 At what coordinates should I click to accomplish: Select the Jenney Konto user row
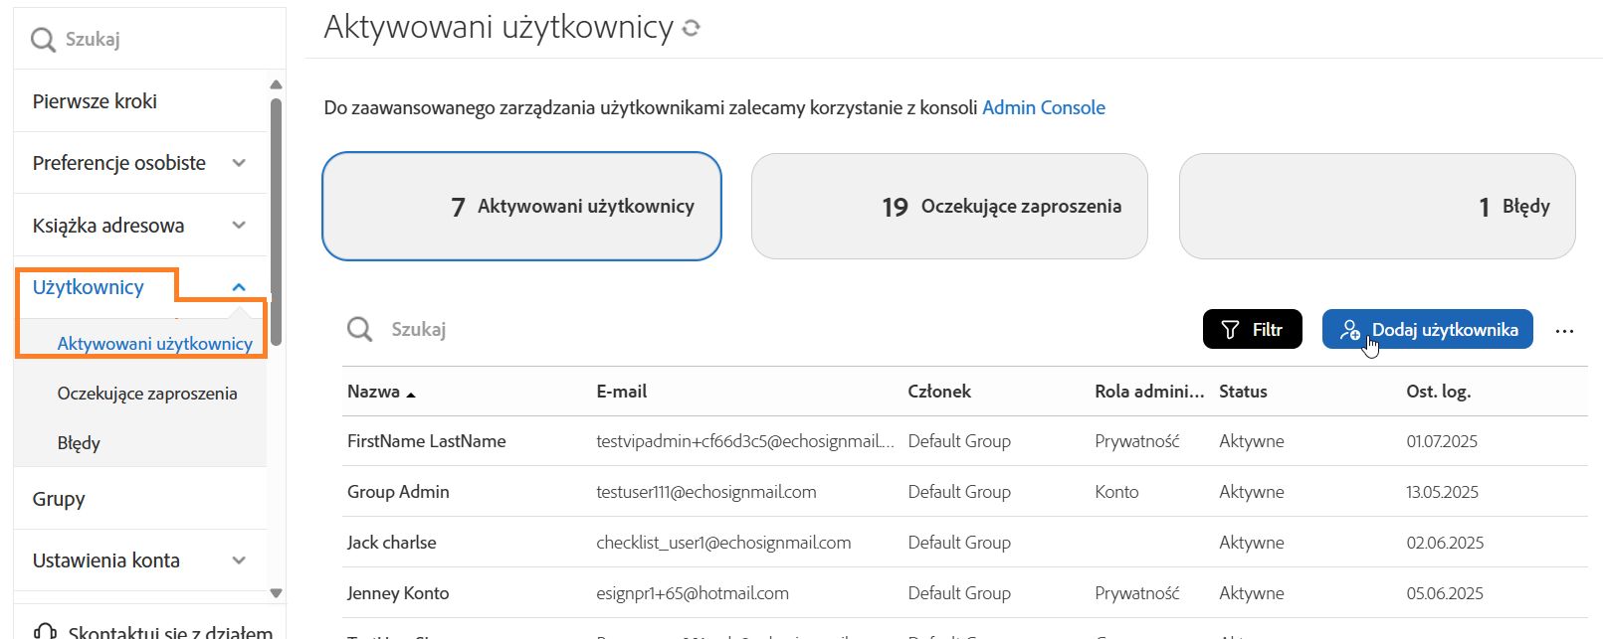click(965, 593)
